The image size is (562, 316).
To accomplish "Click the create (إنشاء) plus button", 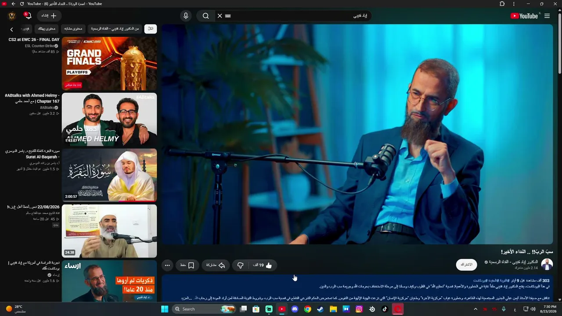I will point(49,16).
